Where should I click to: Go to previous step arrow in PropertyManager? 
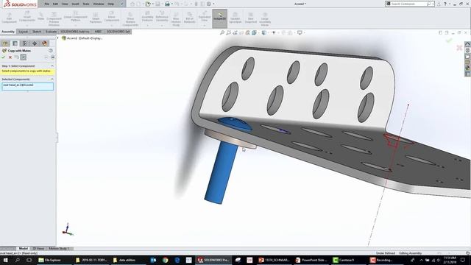click(46, 57)
